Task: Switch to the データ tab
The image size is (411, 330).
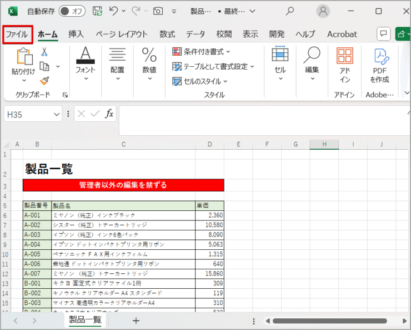Action: 196,34
